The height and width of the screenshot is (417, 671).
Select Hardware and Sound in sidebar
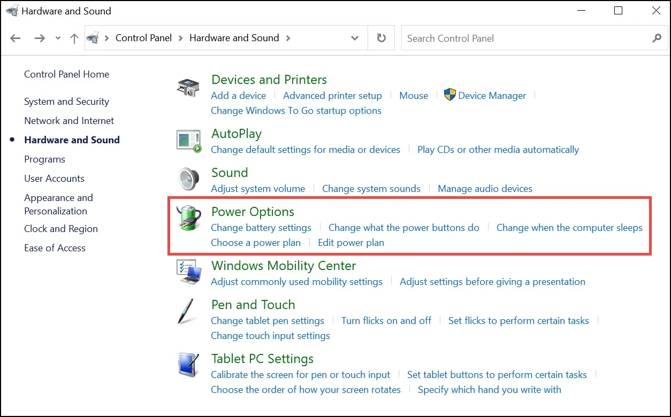pos(72,140)
